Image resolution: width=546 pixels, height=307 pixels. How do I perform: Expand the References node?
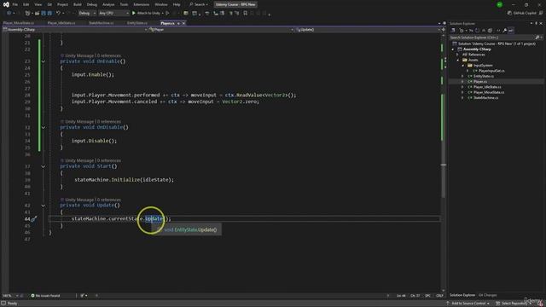457,55
